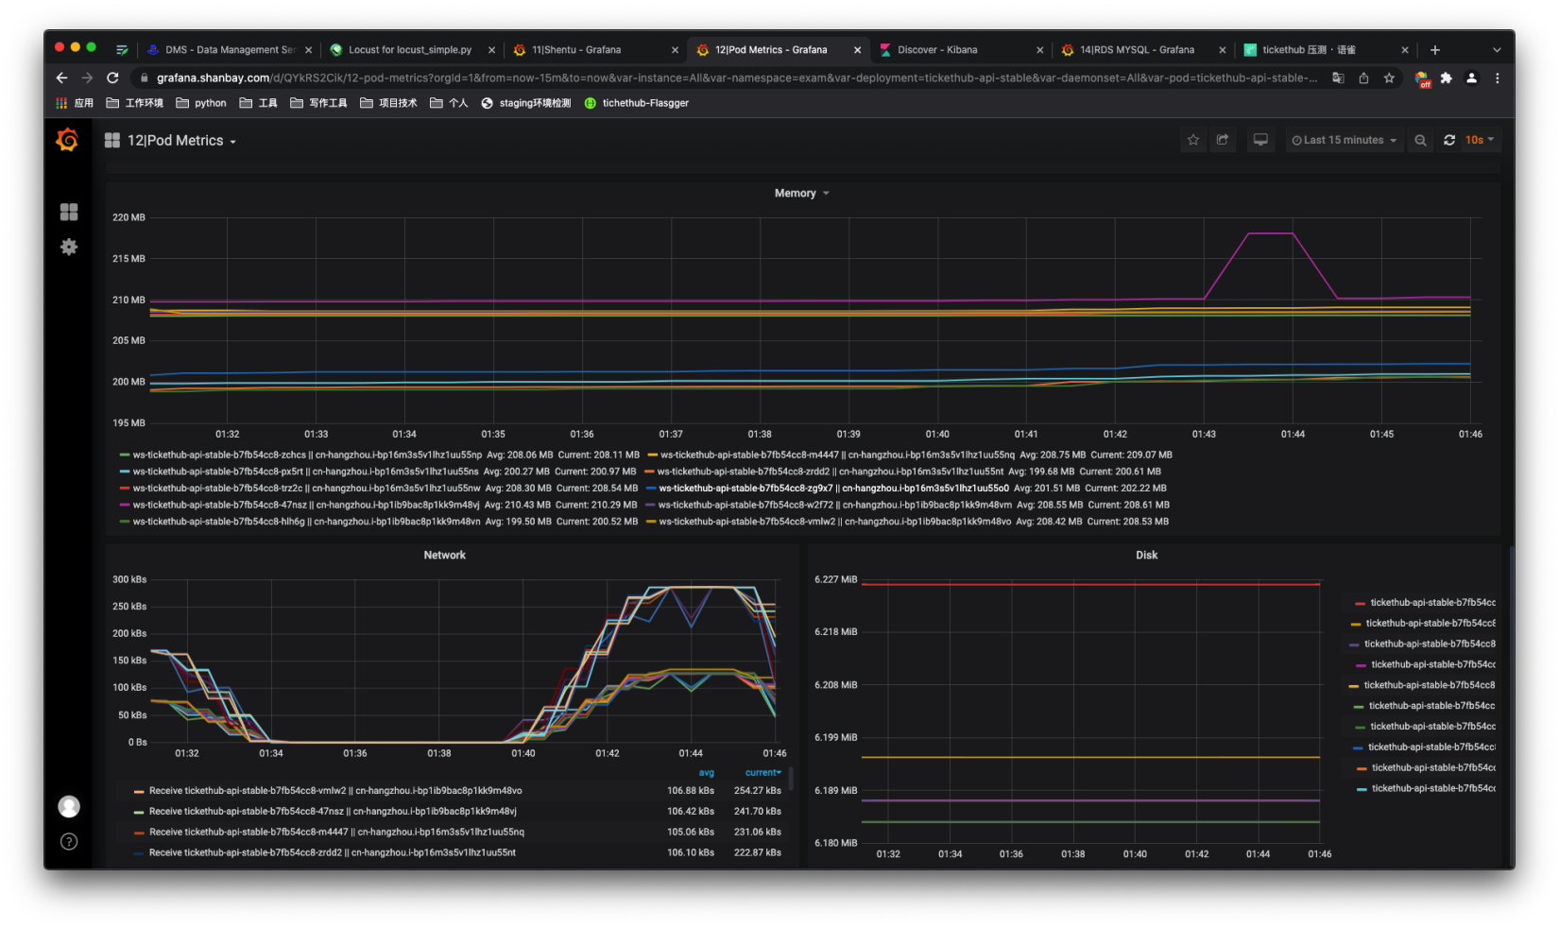Star this dashboard as favorite
This screenshot has height=928, width=1559.
point(1193,140)
